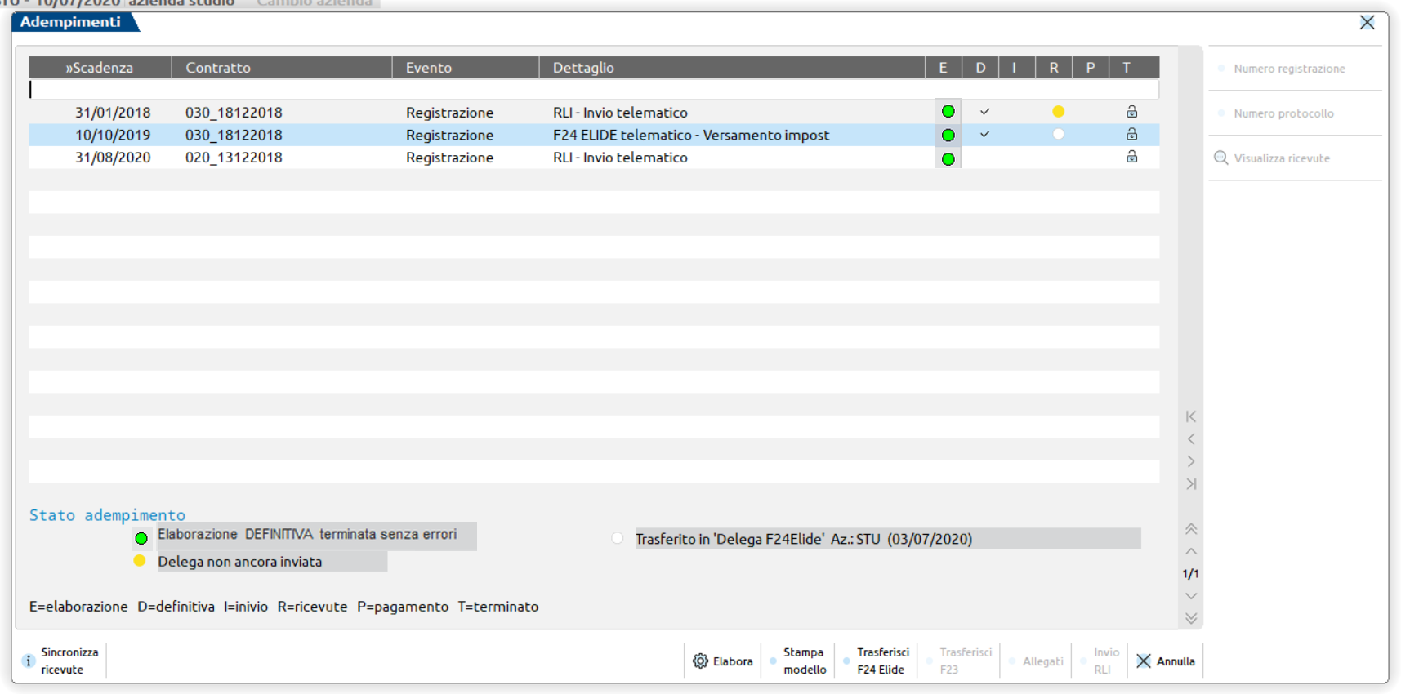Toggle the definitiva checkmark for the F24 ELIDE row
This screenshot has height=694, width=1401.
click(x=984, y=135)
